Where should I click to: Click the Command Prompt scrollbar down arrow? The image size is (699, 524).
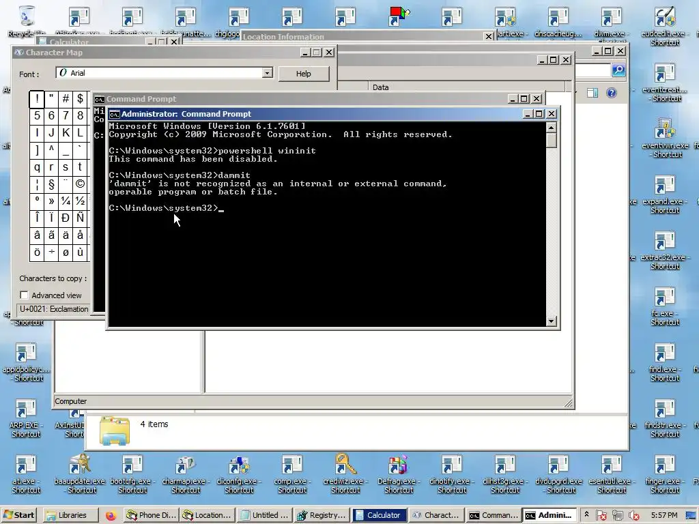point(552,321)
